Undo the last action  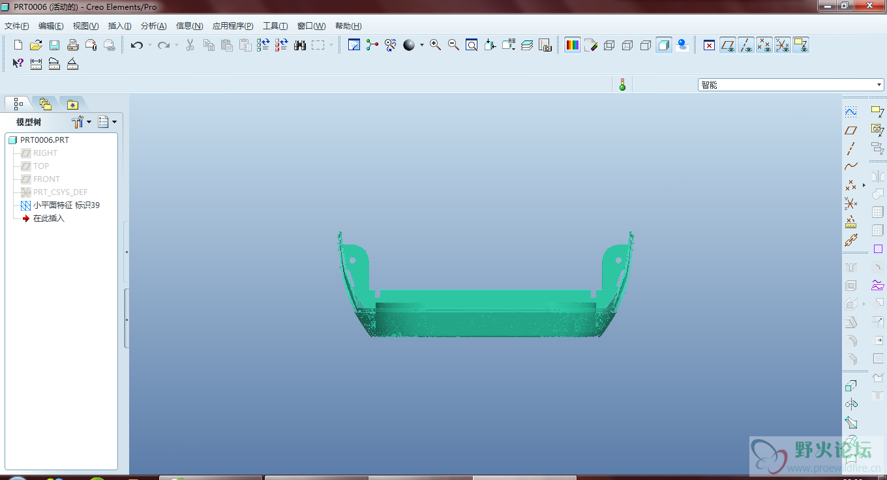pos(137,45)
